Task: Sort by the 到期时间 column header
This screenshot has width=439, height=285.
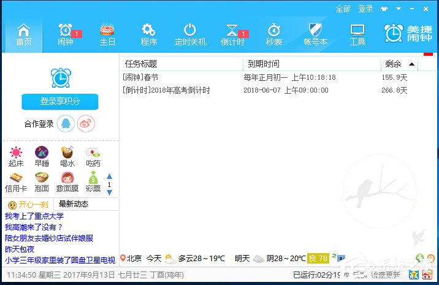Action: pos(312,64)
